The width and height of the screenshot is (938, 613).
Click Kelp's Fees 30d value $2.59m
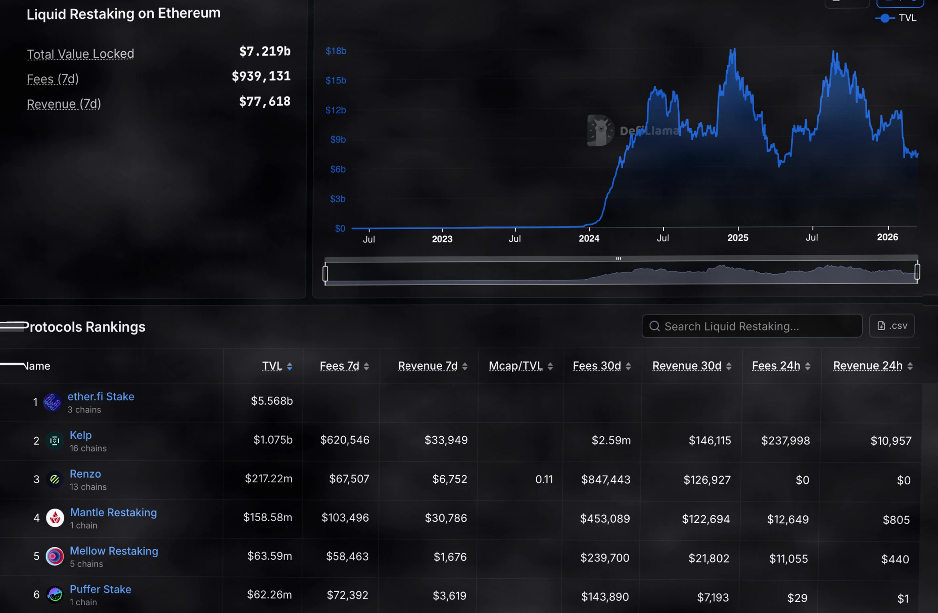click(611, 441)
